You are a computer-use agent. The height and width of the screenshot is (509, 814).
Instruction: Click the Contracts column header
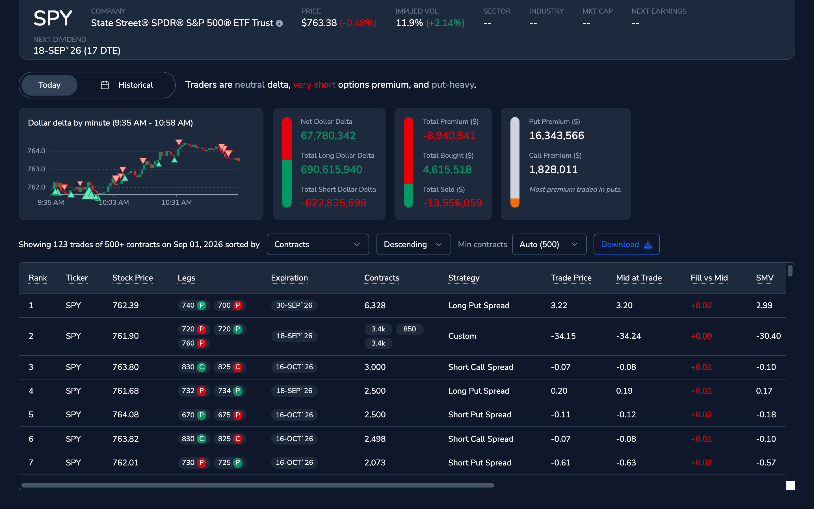(x=382, y=278)
